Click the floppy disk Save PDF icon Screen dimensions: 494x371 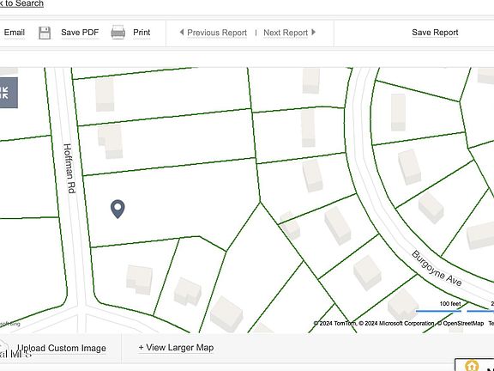tap(45, 33)
